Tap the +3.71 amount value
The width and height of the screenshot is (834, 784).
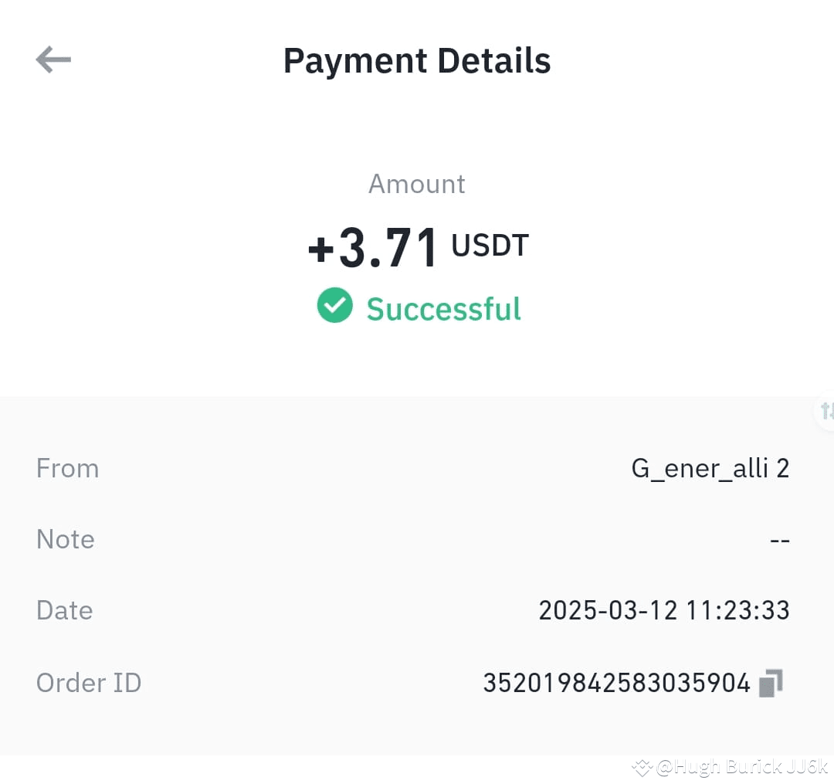(373, 248)
